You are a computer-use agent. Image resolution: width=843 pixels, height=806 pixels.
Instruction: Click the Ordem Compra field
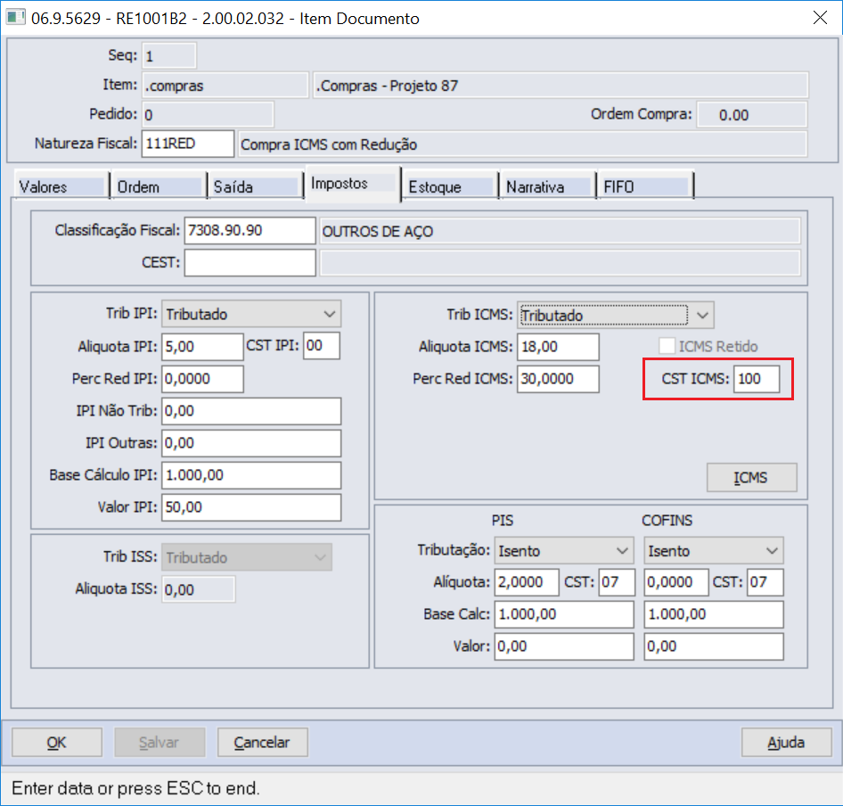(x=752, y=115)
